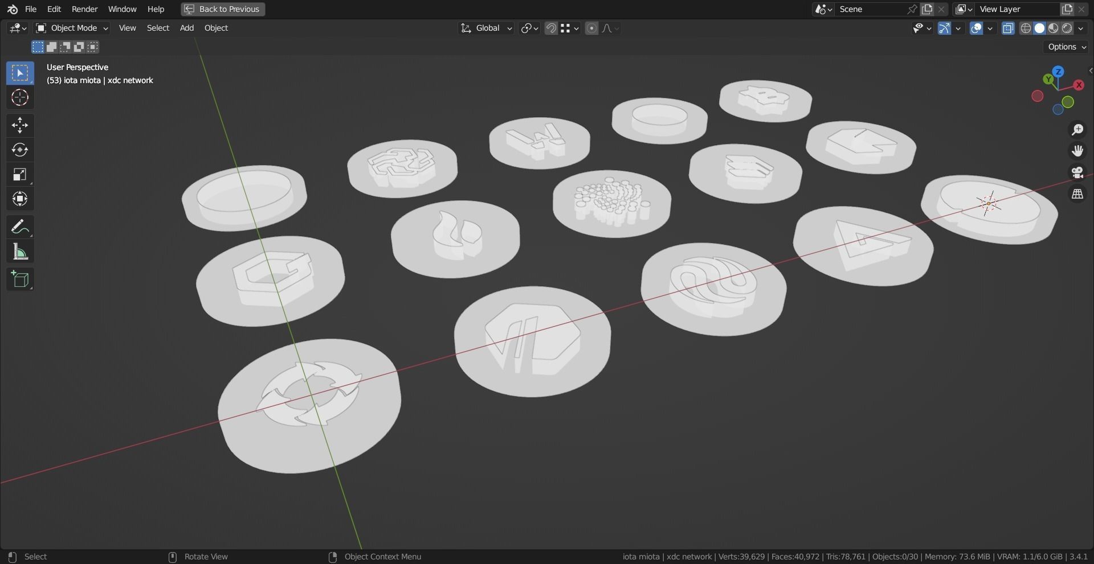Open the pivot point dropdown

click(x=529, y=28)
